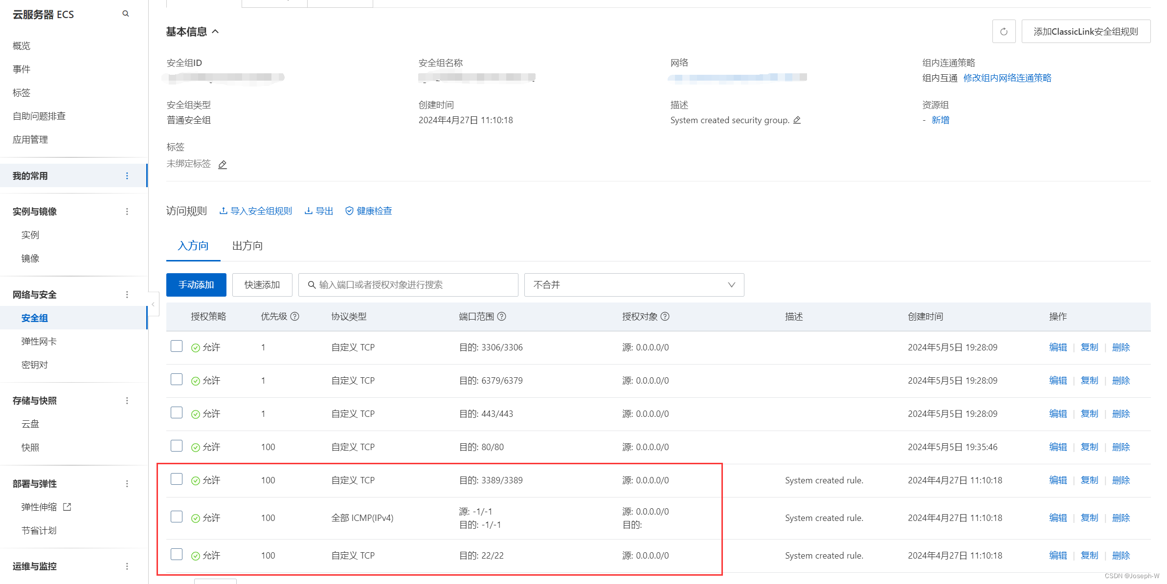1167x584 pixels.
Task: Delete the port 443 rule
Action: click(1121, 413)
